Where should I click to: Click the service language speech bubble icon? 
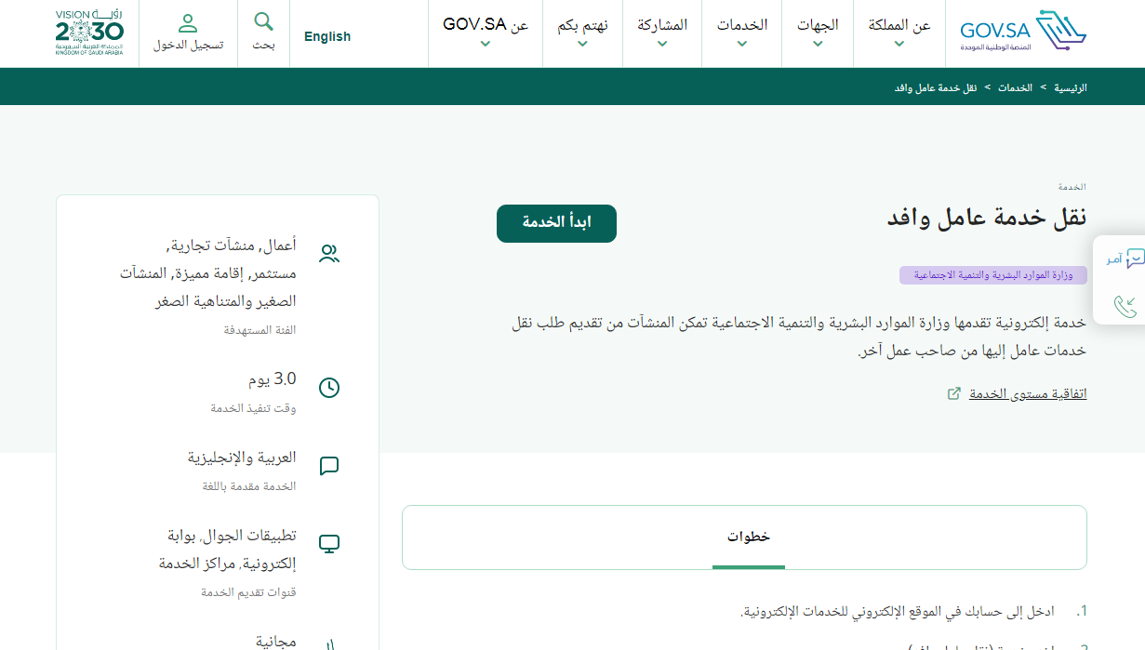[x=329, y=466]
